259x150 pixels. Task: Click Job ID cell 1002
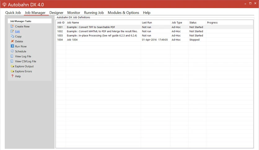60,31
